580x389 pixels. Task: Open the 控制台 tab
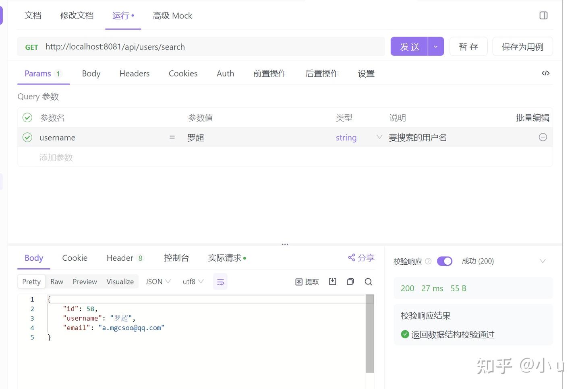[176, 258]
